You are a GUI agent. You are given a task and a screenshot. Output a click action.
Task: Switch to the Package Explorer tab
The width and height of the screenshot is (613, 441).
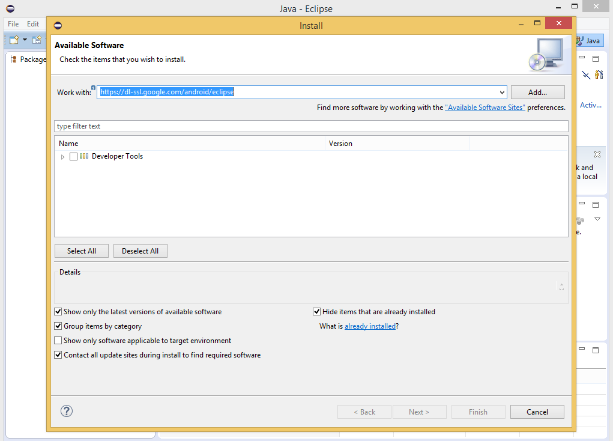click(x=29, y=59)
